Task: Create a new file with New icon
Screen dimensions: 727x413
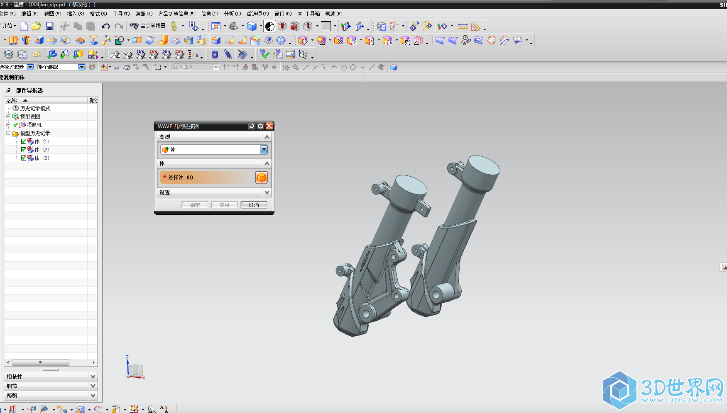Action: (x=24, y=26)
